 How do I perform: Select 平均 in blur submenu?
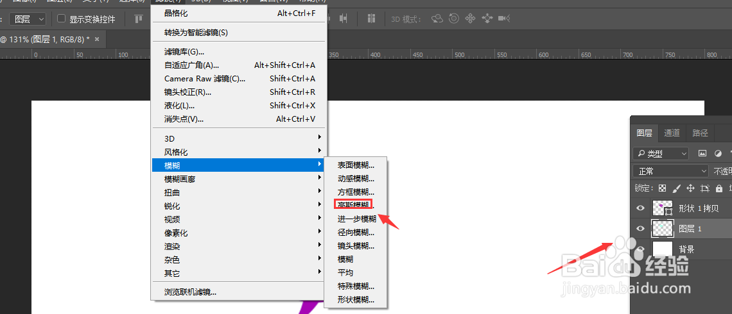coord(356,273)
